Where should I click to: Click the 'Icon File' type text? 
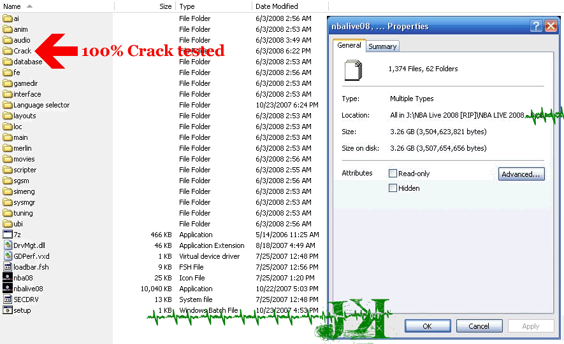click(x=192, y=278)
